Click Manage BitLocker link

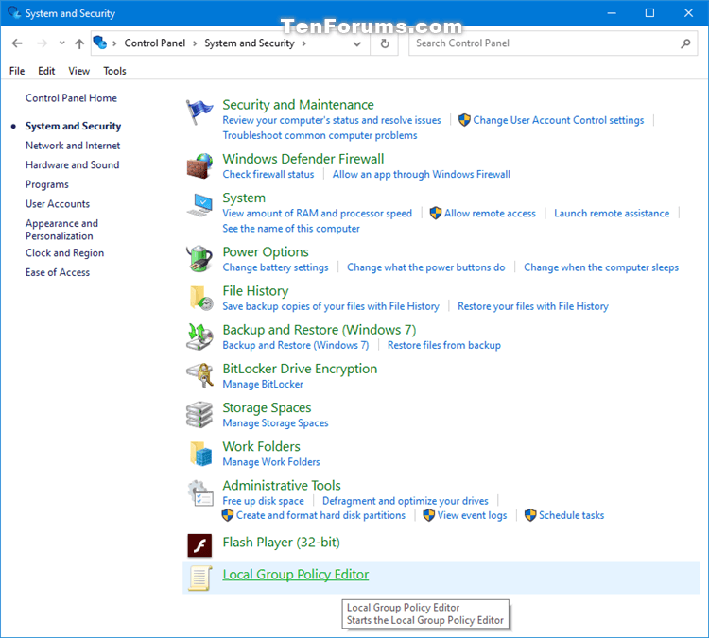(x=263, y=385)
